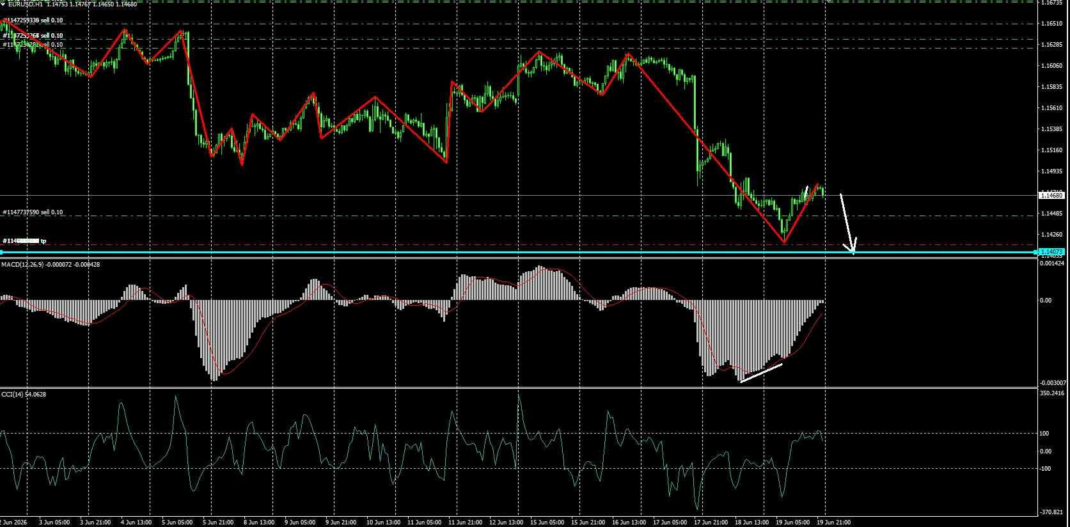Click the 1.16285 price axis label
This screenshot has height=527, width=1070.
click(1052, 45)
